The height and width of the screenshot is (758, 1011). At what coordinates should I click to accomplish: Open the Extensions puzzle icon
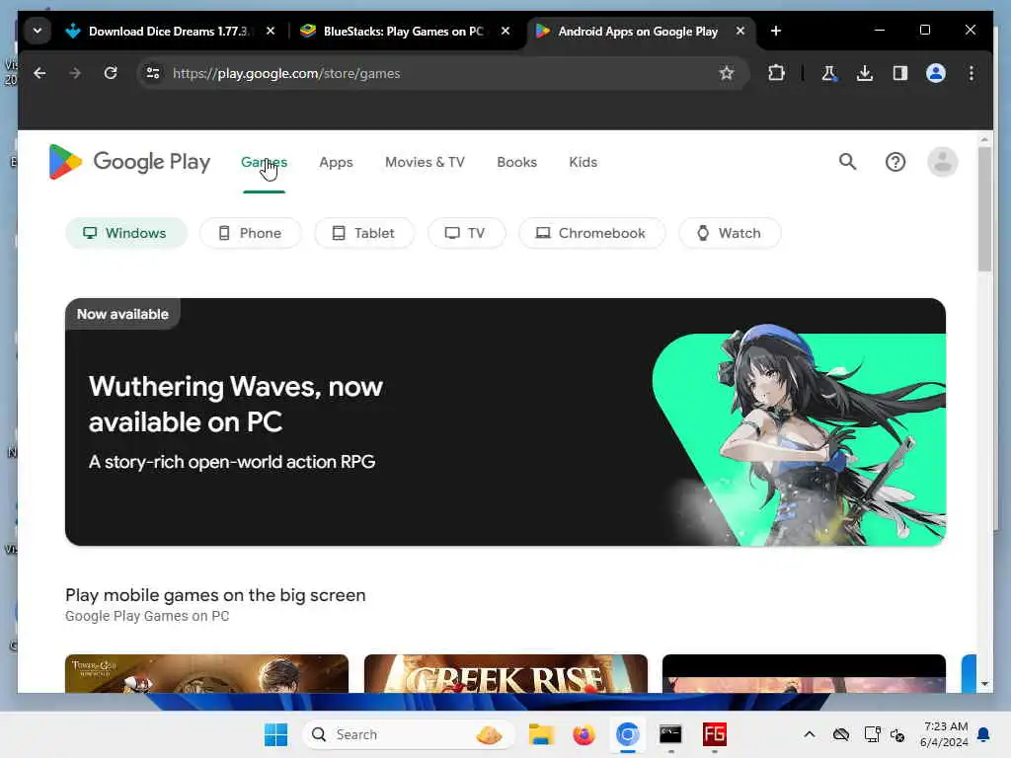(x=776, y=73)
